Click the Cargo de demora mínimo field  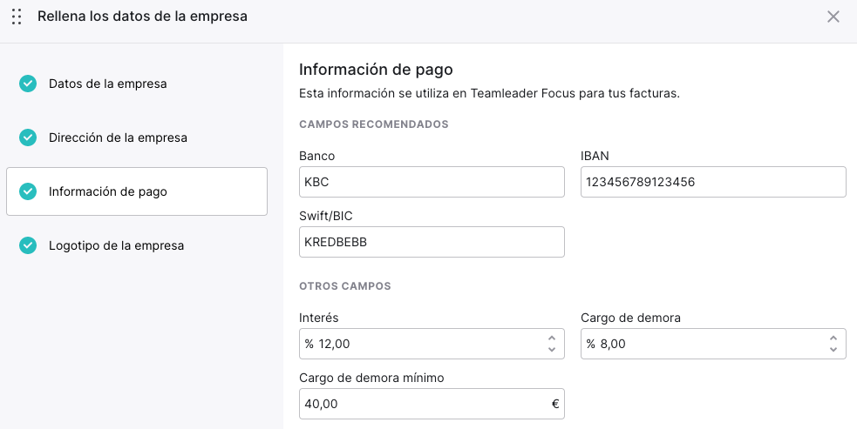pos(432,404)
